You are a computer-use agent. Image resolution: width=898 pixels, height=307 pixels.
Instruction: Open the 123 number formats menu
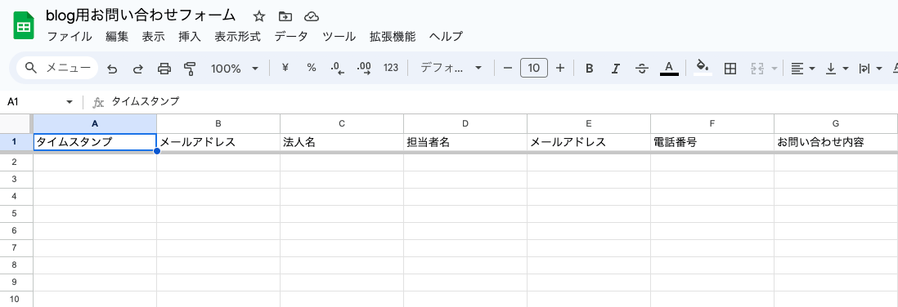pos(391,68)
